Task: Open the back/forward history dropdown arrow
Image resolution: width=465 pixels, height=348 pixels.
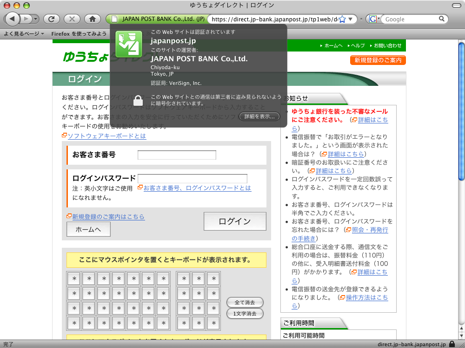Action: [36, 19]
